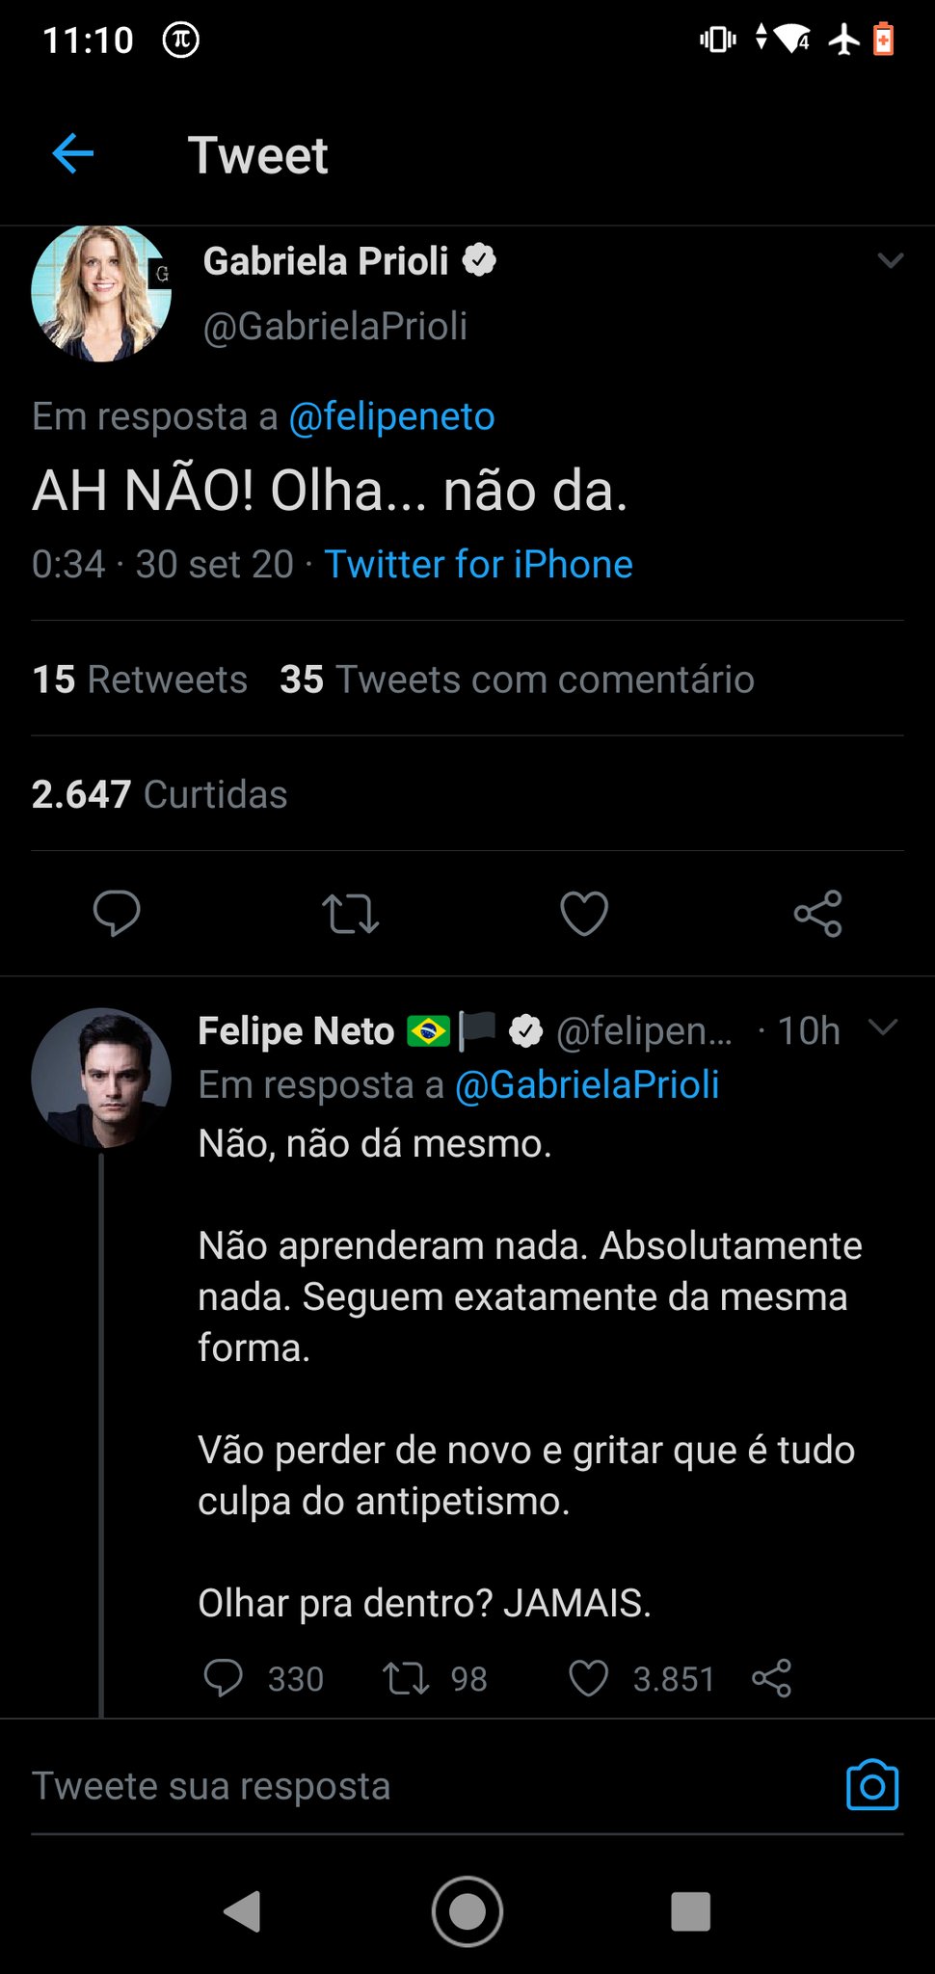This screenshot has height=1974, width=935.
Task: Retweet the main tweet by Gabriela Prioli
Action: pyautogui.click(x=350, y=914)
